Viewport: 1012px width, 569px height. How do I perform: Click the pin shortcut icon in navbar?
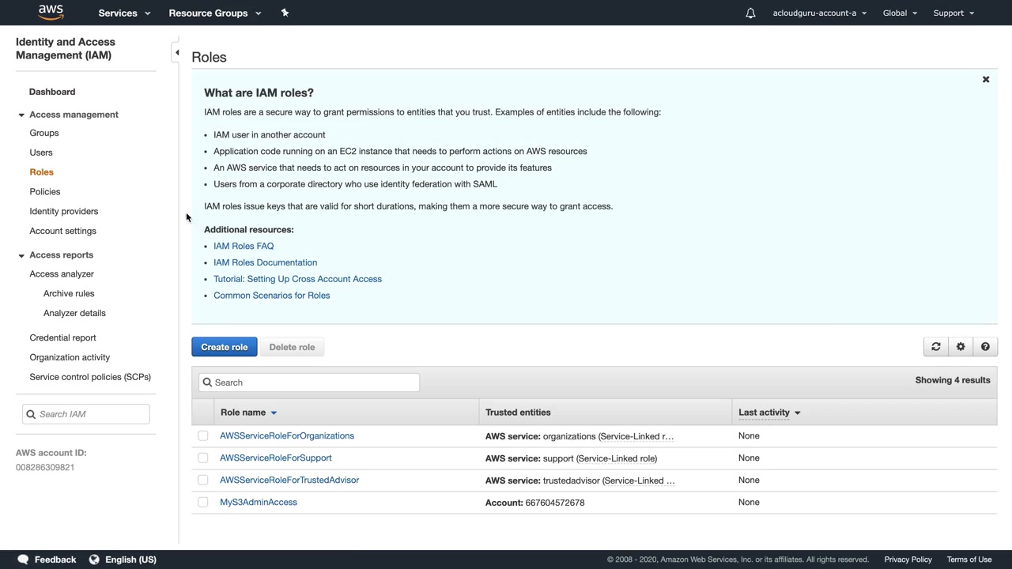pyautogui.click(x=285, y=13)
